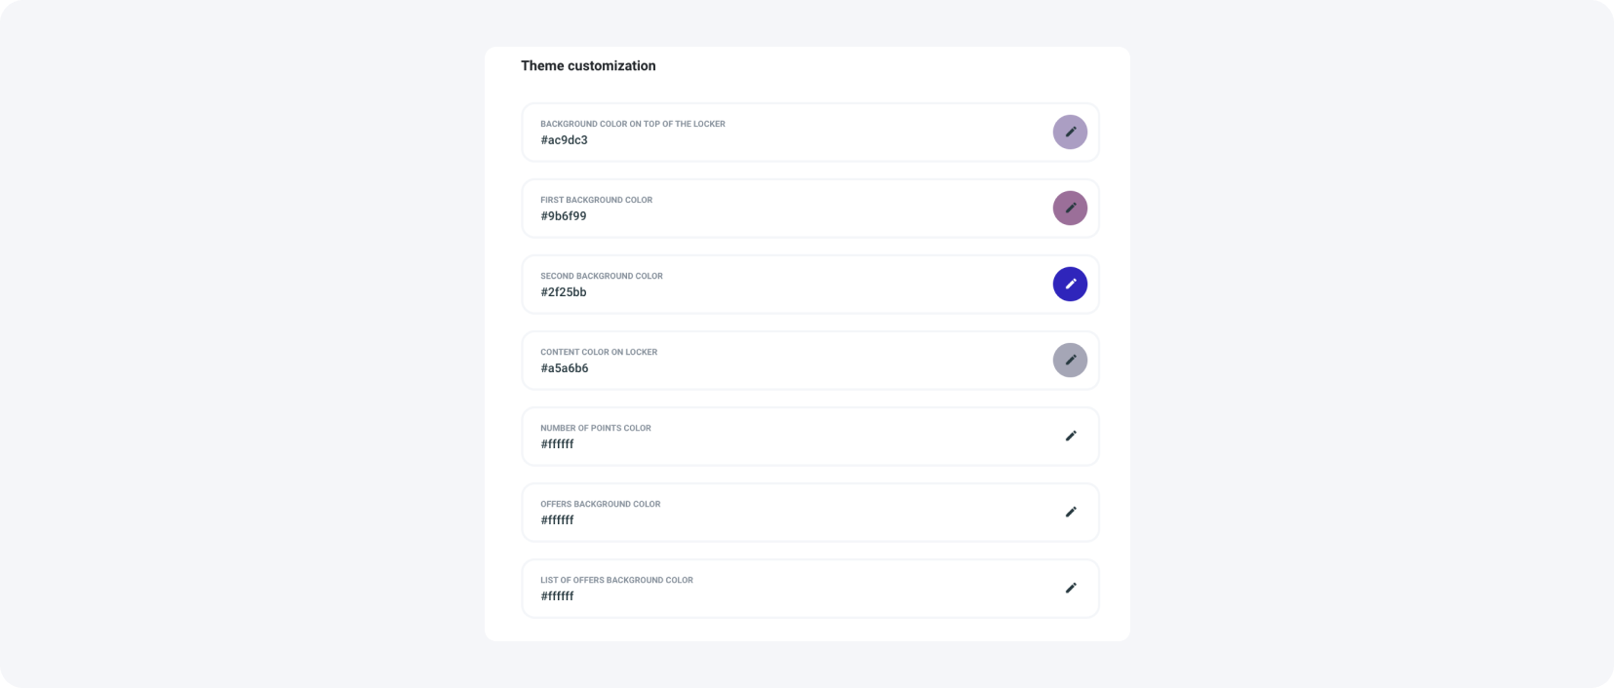Viewport: 1614px width, 688px height.
Task: Click the Theme customization heading
Action: click(588, 65)
